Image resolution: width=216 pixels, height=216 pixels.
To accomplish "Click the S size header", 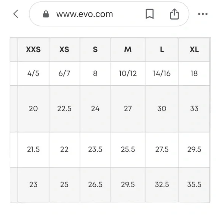I will [x=95, y=50].
